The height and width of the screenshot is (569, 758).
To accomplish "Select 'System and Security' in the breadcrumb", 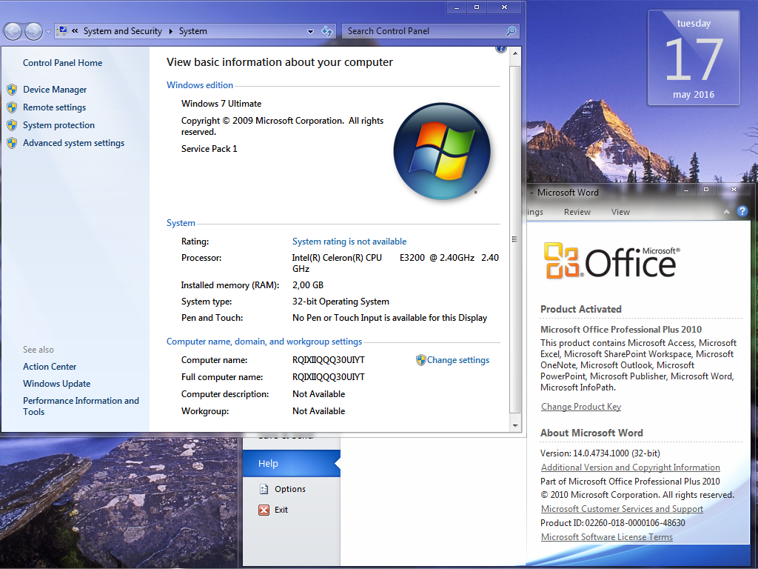I will point(122,31).
